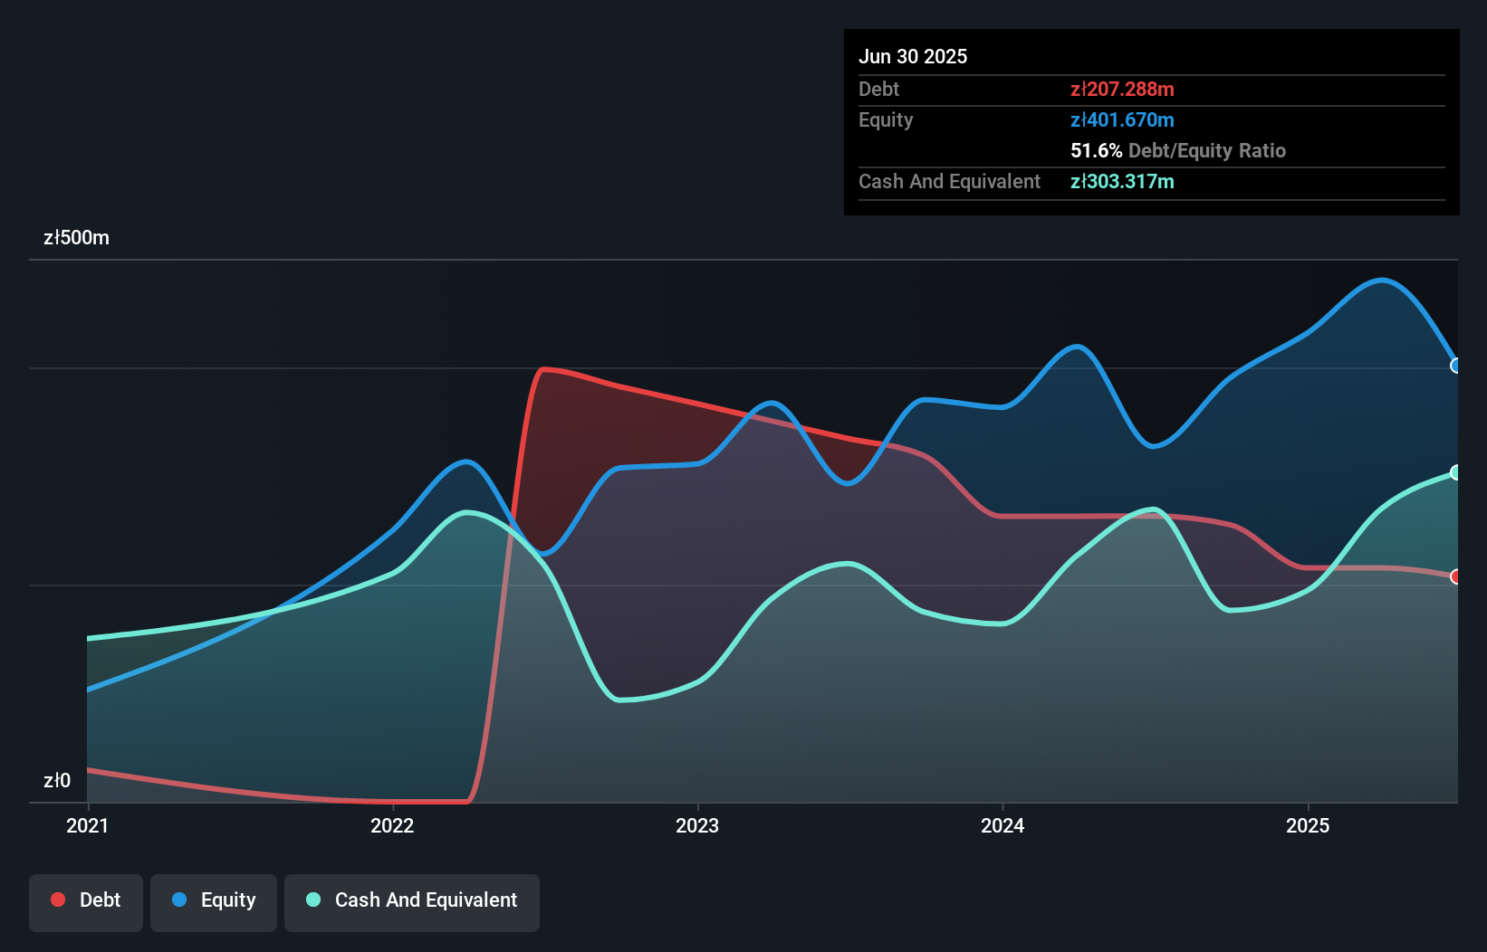The height and width of the screenshot is (952, 1487).
Task: Click the Cash And Equivalent tooltip row label
Action: 949,181
